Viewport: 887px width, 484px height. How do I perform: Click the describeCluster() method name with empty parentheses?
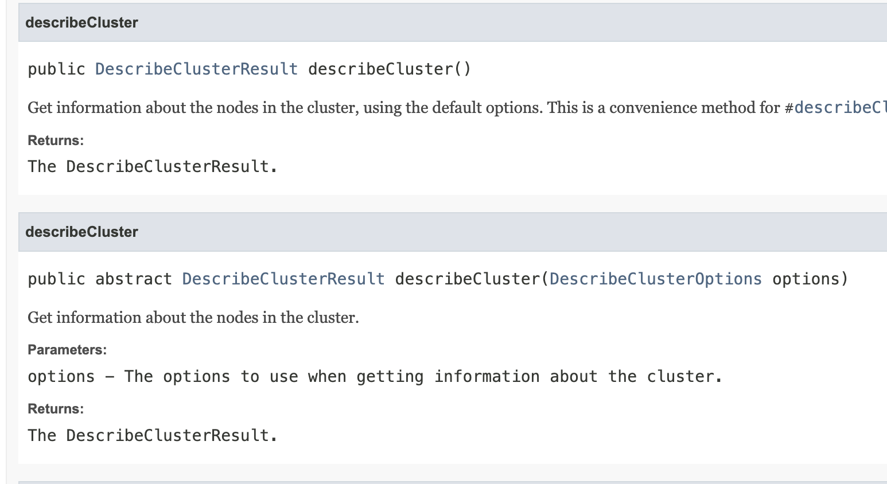point(390,69)
